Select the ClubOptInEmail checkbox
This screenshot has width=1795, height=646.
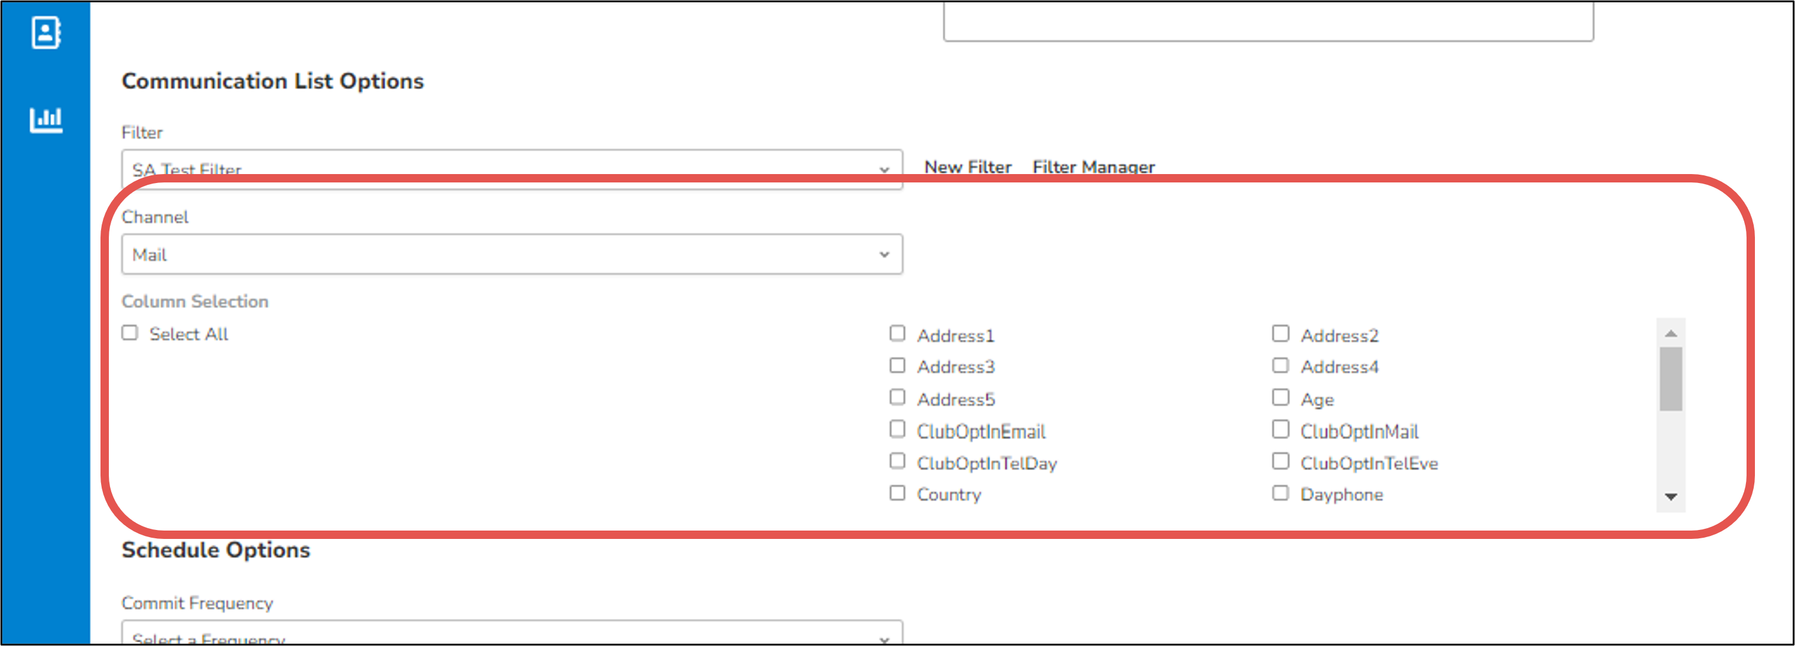[897, 429]
